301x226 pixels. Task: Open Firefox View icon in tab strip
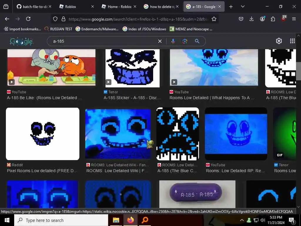pyautogui.click(x=6, y=6)
